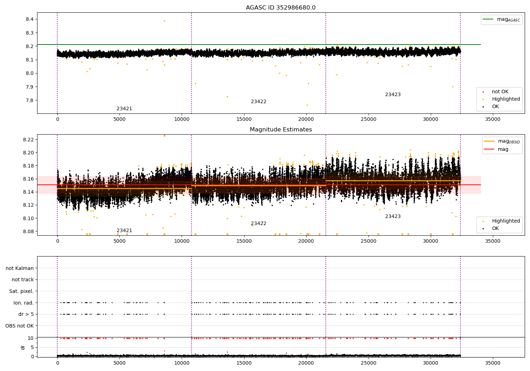Click 'Highlighted' in the Magnitude Estimates legend
530x371 pixels.
coord(506,221)
